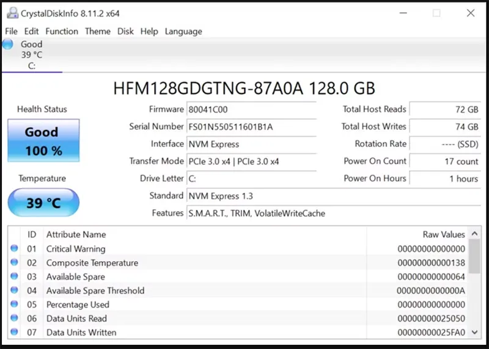Click the status dot for Data Units Read
Image resolution: width=489 pixels, height=349 pixels.
pos(14,318)
